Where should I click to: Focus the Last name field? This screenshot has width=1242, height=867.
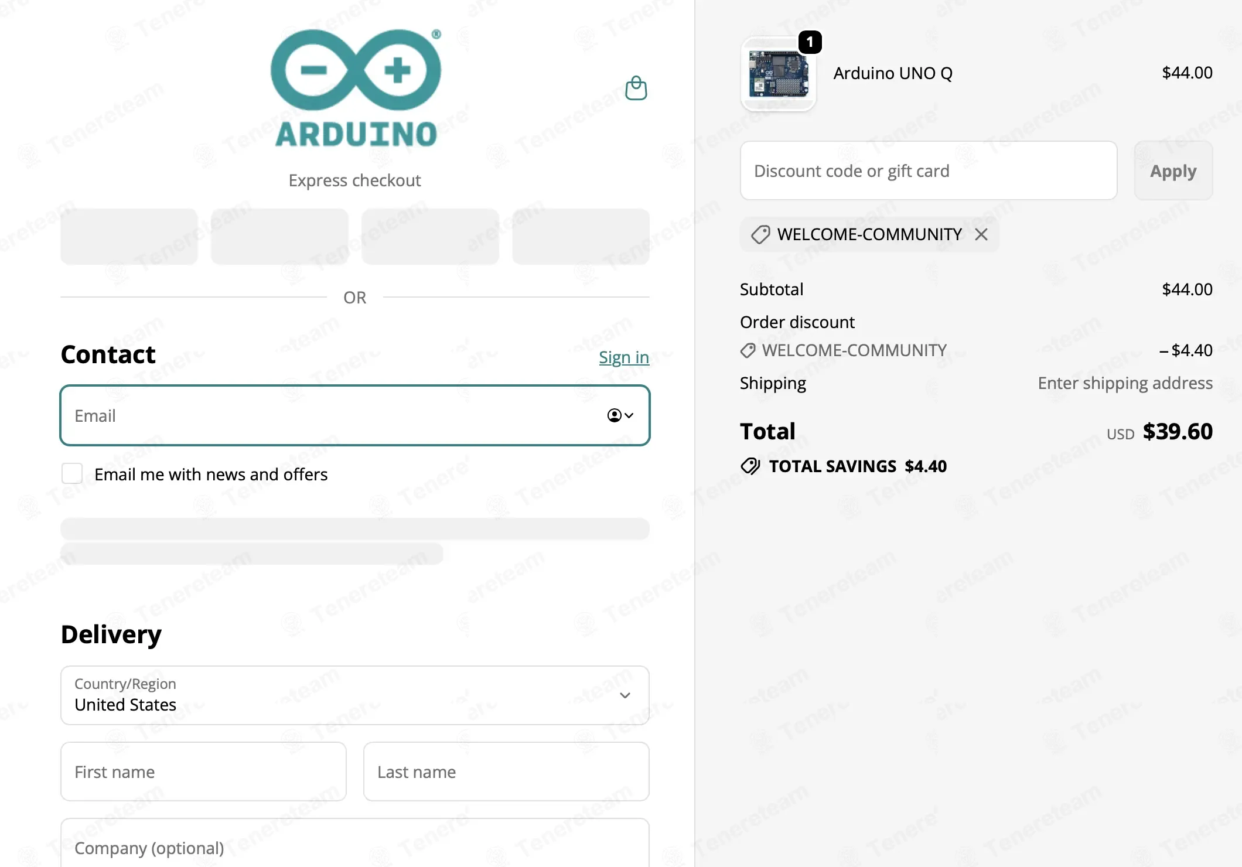click(x=506, y=772)
